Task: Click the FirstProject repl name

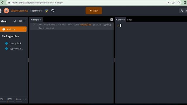Action: pos(36,11)
